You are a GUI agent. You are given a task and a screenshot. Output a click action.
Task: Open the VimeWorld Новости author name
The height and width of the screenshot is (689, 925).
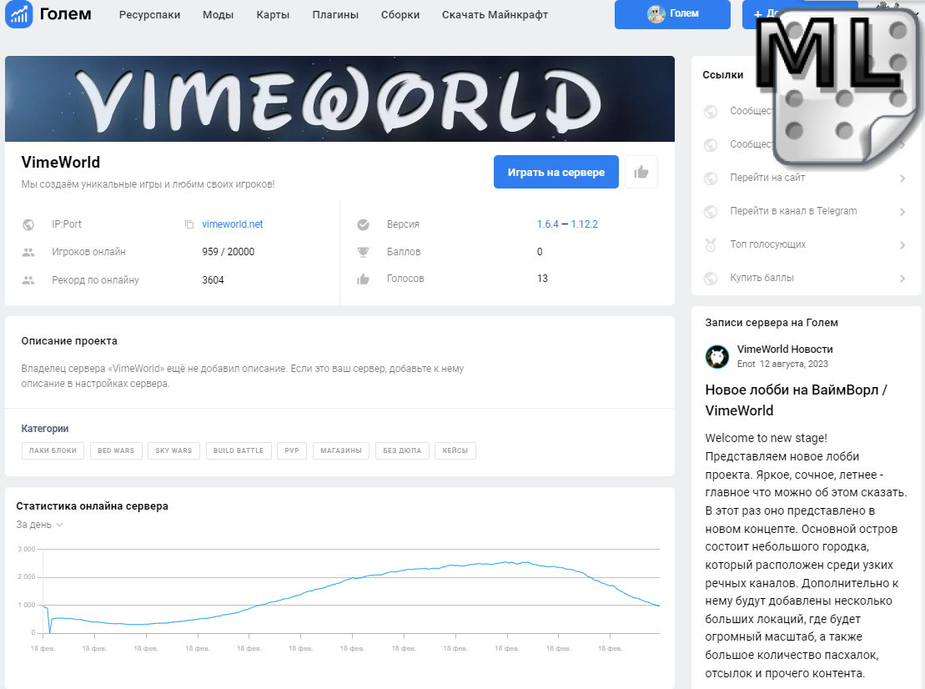(785, 350)
